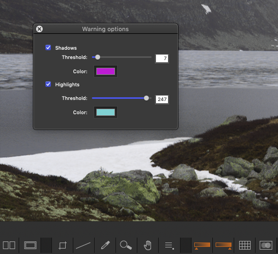
Task: Switch to side-by-side compare view
Action: pyautogui.click(x=9, y=245)
